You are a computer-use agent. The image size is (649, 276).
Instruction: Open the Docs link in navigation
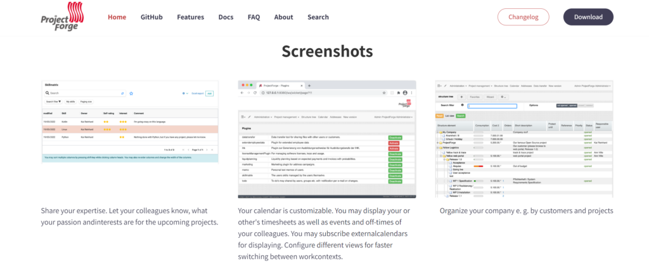(226, 17)
